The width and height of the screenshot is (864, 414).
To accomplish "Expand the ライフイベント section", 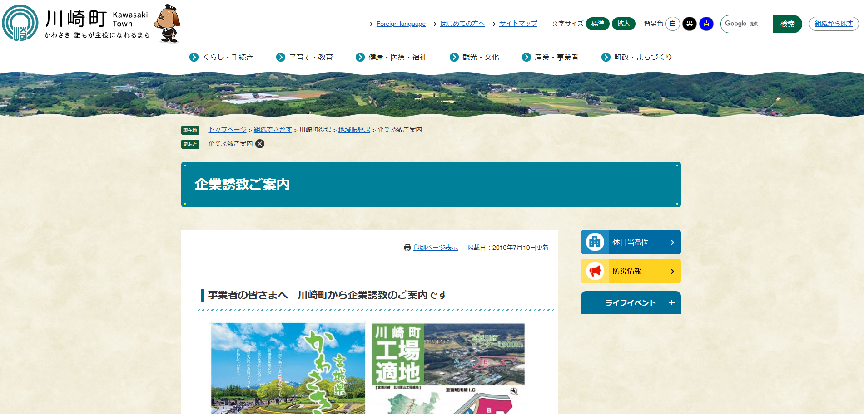I will 631,302.
